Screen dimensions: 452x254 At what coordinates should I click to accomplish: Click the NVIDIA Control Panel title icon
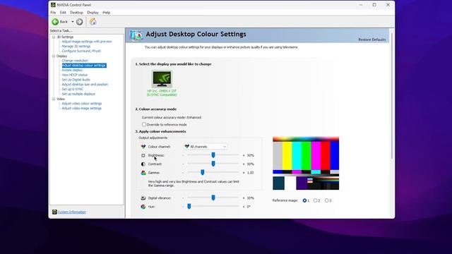click(53, 5)
